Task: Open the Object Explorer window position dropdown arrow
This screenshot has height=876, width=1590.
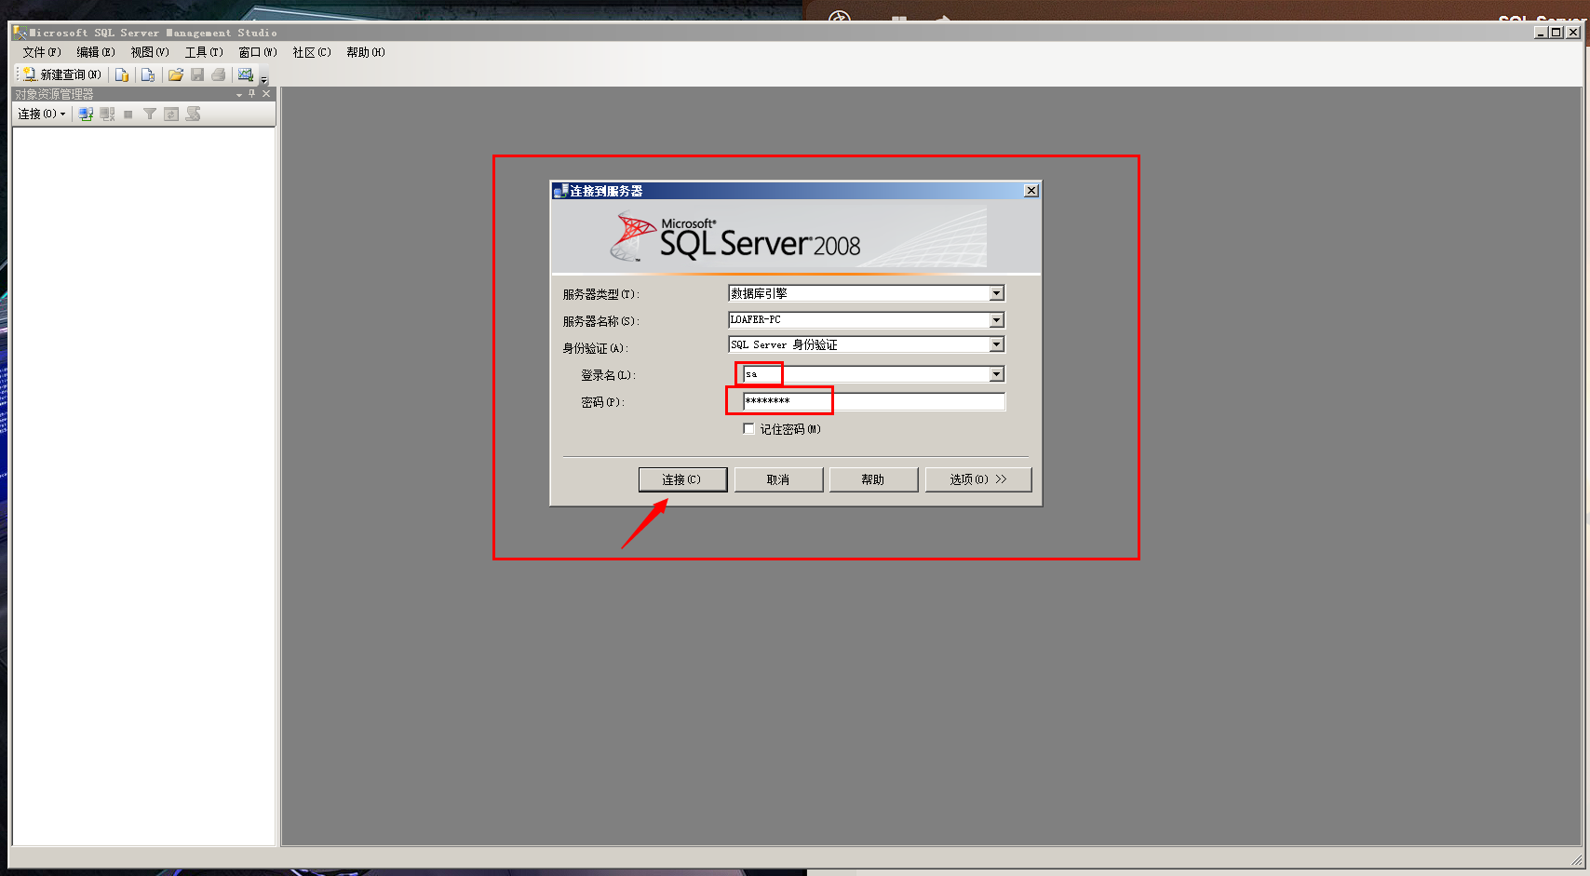Action: (x=239, y=94)
